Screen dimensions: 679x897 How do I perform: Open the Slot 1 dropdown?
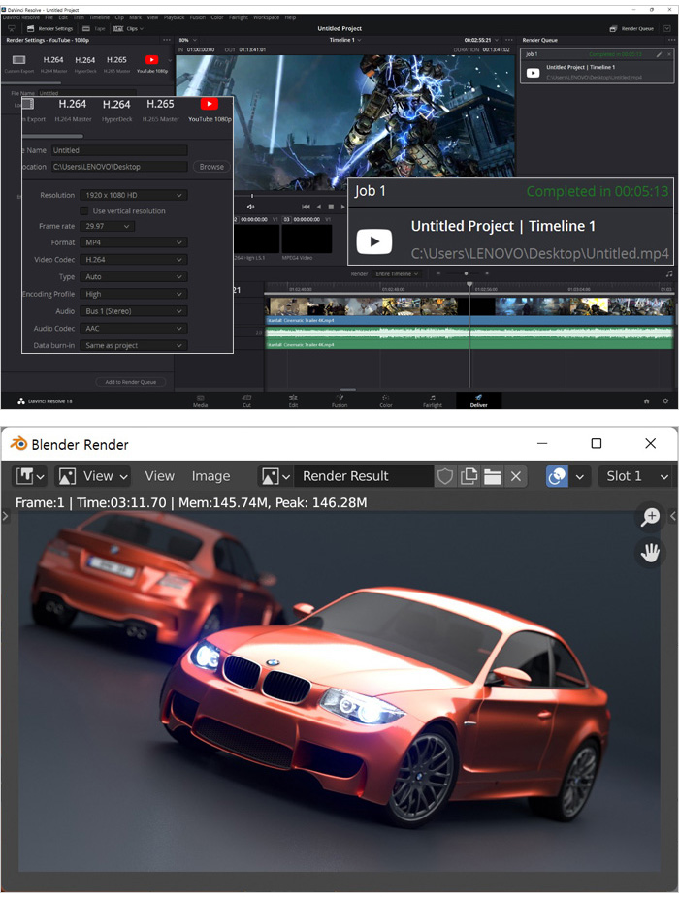click(x=636, y=476)
